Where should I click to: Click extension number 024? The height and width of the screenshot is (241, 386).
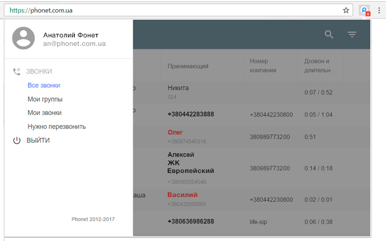[x=172, y=97]
